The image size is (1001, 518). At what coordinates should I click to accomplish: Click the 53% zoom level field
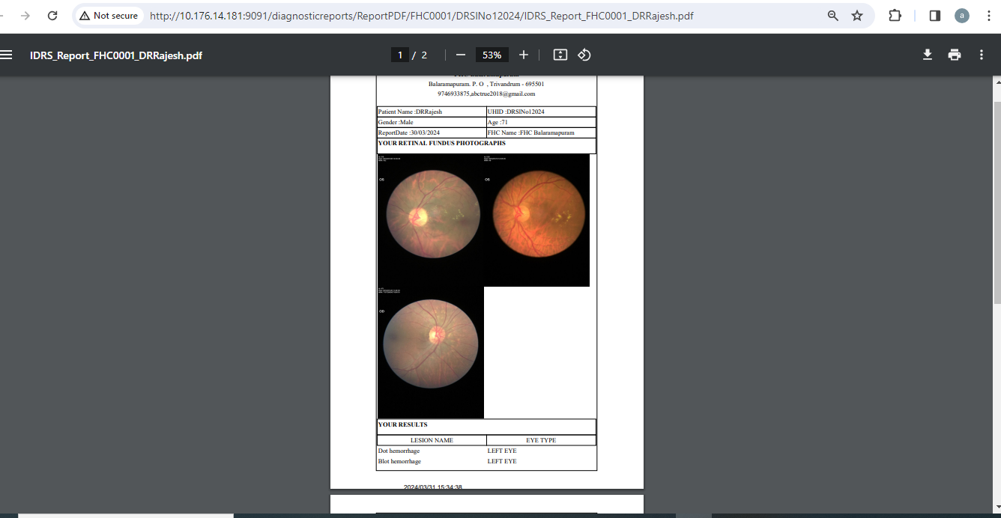point(492,55)
